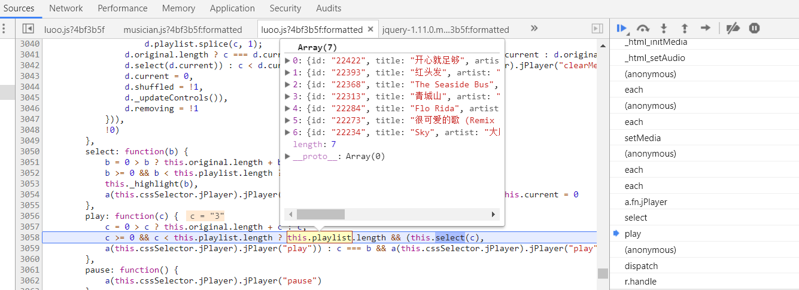Expand array item 4 Flo Rida
Viewport: 799px width, 290px height.
(x=288, y=108)
